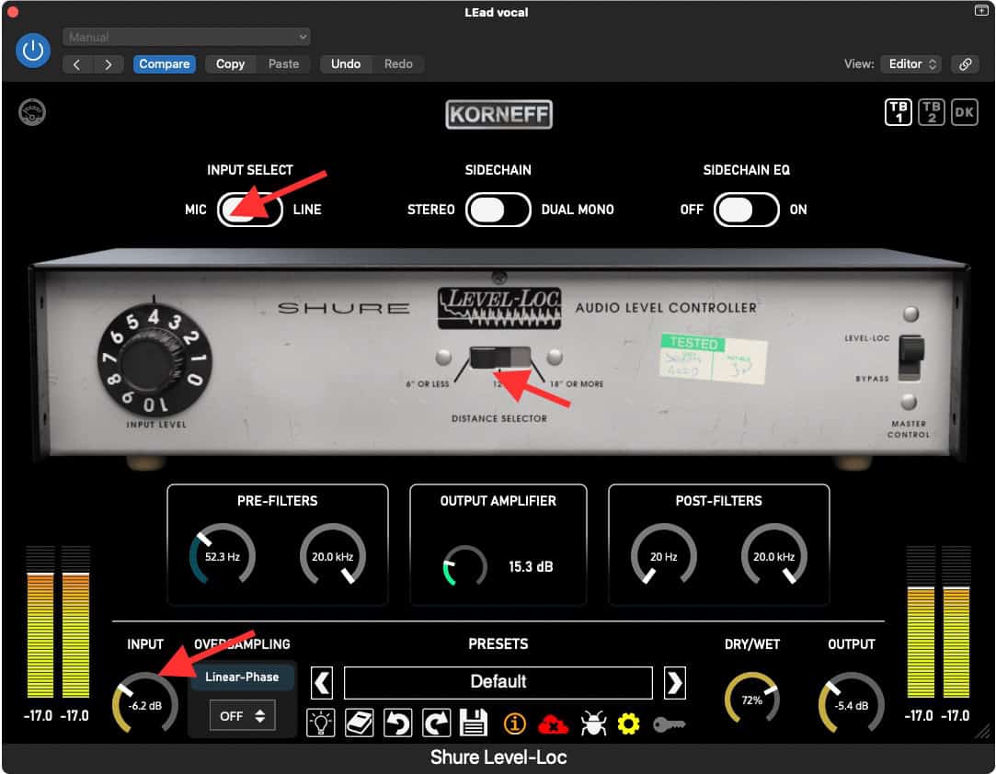Go to next preset arrow
The image size is (996, 774).
(675, 683)
